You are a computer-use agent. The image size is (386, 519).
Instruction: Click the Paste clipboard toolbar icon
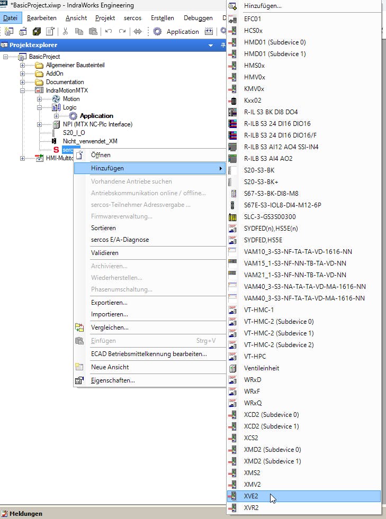(x=93, y=32)
